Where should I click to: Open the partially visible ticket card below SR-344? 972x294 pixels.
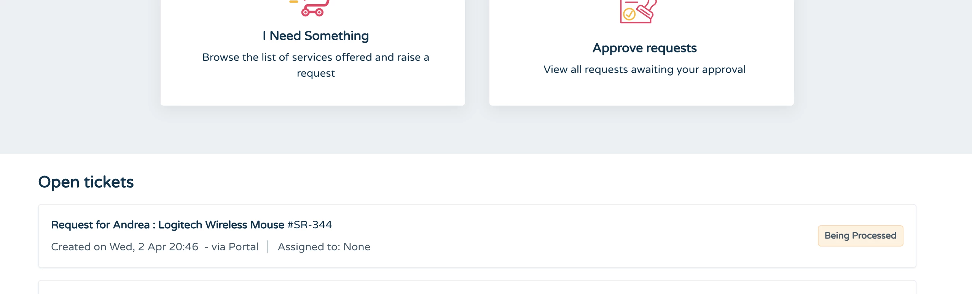477,287
